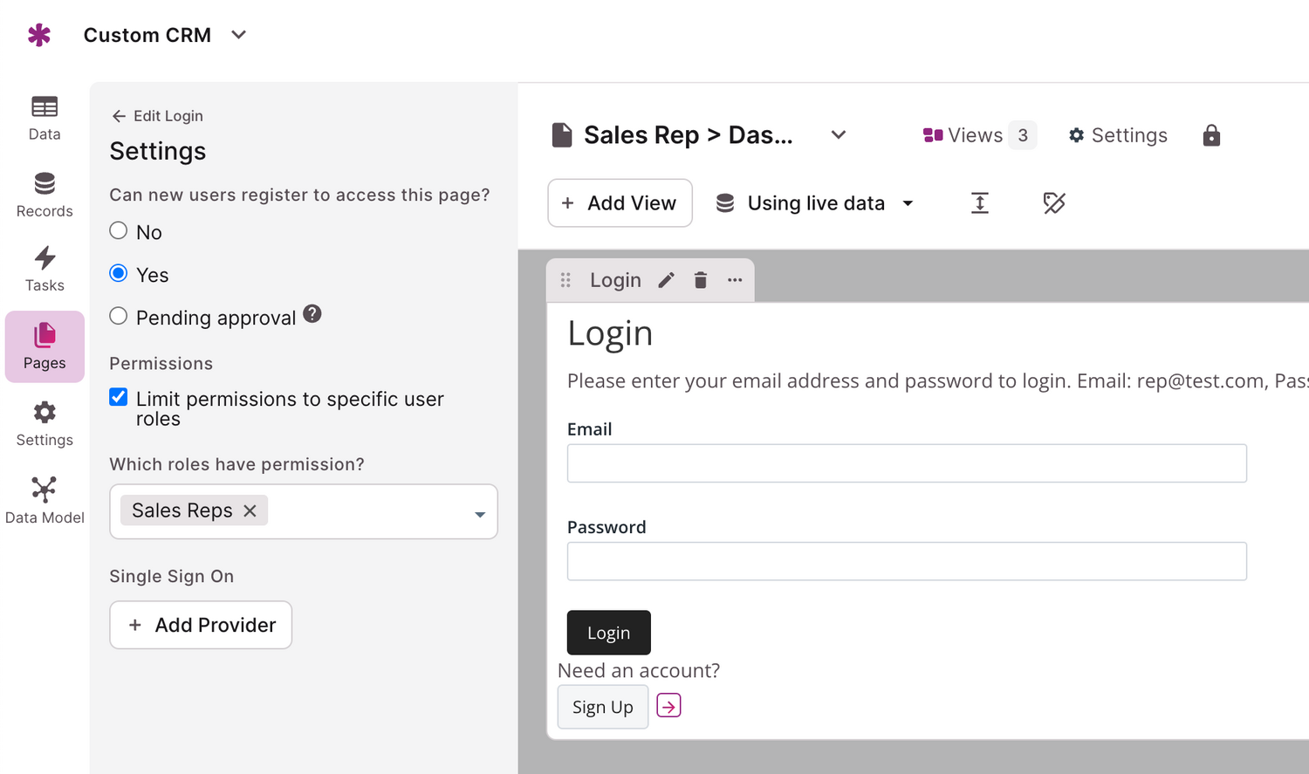Click the vertical spacing icon in toolbar

(x=980, y=203)
